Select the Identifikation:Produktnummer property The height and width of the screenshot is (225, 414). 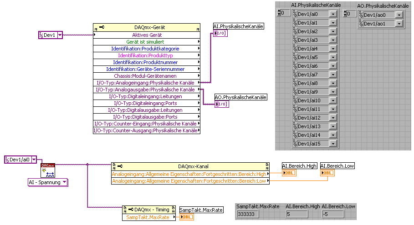[147, 62]
